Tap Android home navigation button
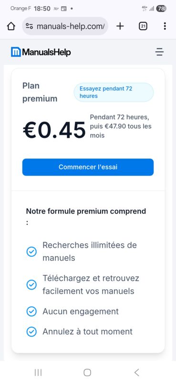This screenshot has width=176, height=383. (87, 372)
